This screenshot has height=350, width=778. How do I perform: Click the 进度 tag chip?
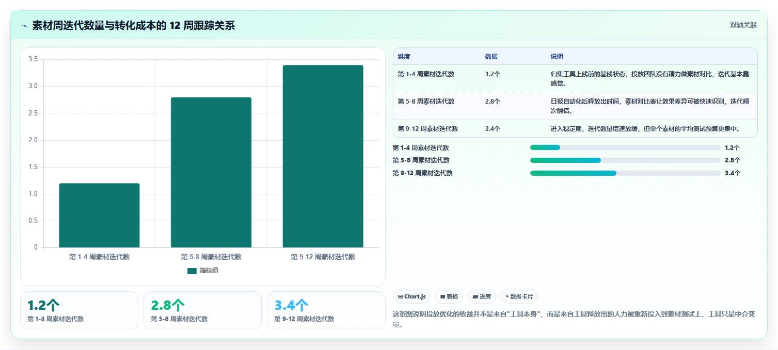[482, 296]
